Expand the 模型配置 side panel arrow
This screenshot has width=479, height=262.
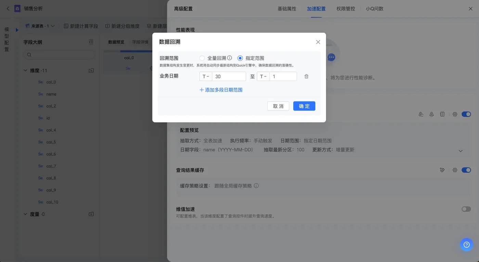17,30
